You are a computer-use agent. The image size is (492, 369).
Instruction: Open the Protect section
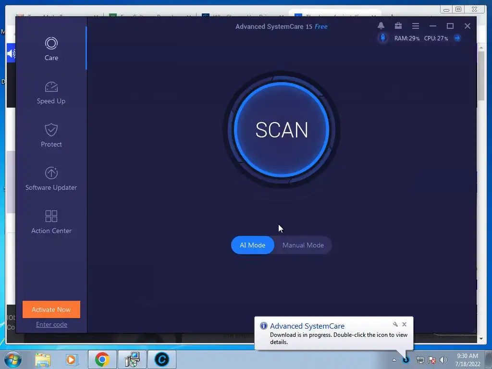click(x=51, y=135)
